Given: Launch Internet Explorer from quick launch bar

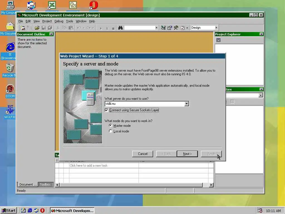Looking at the screenshot, I should pos(30,211).
